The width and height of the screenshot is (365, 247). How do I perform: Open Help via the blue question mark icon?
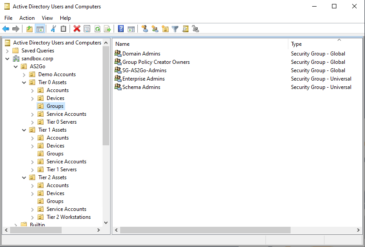(x=121, y=29)
